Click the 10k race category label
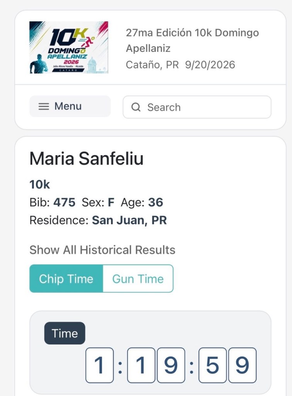 click(39, 184)
